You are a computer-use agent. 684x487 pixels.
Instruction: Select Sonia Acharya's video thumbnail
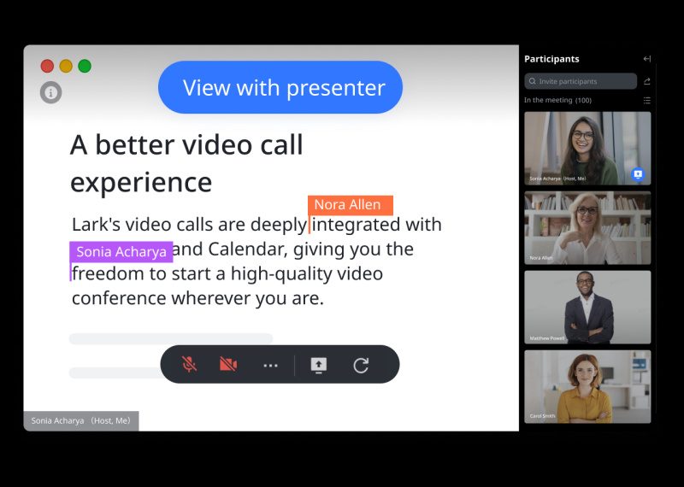pyautogui.click(x=587, y=147)
